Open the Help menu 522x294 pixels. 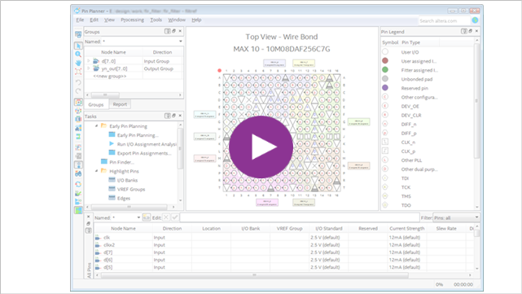click(196, 20)
